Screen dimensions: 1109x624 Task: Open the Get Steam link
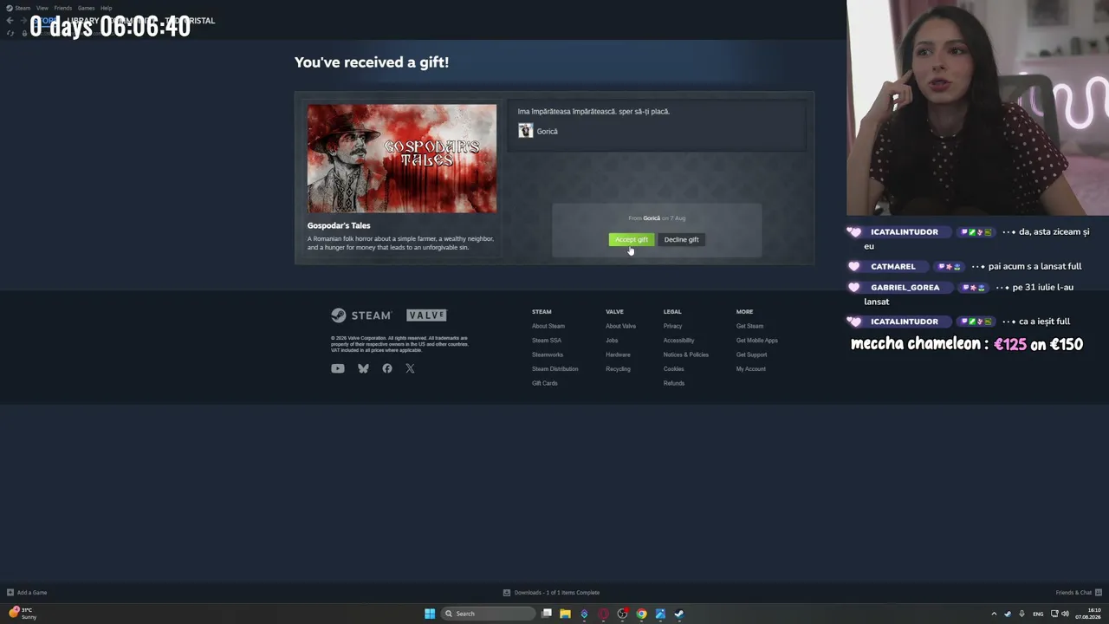[749, 326]
